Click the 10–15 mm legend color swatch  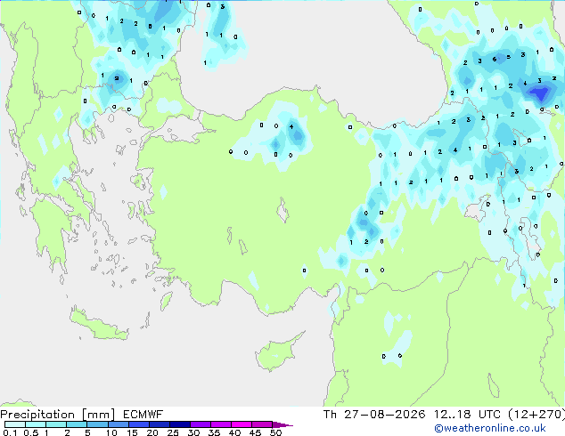[x=118, y=424]
